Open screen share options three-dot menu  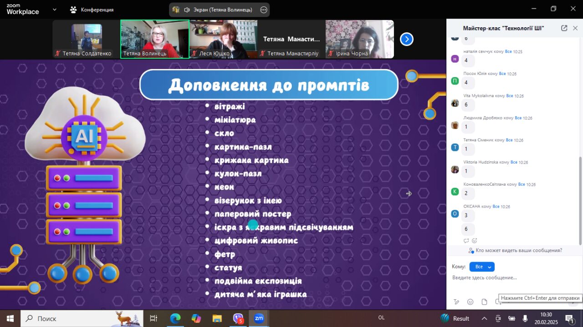pos(263,10)
